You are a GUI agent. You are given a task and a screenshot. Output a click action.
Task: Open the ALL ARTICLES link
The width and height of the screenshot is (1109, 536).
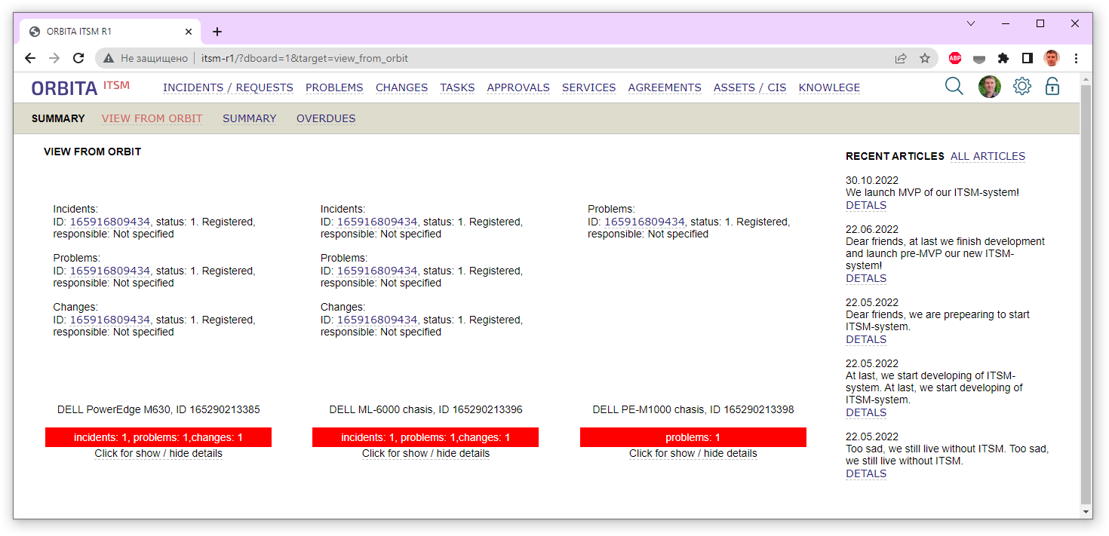(x=988, y=157)
